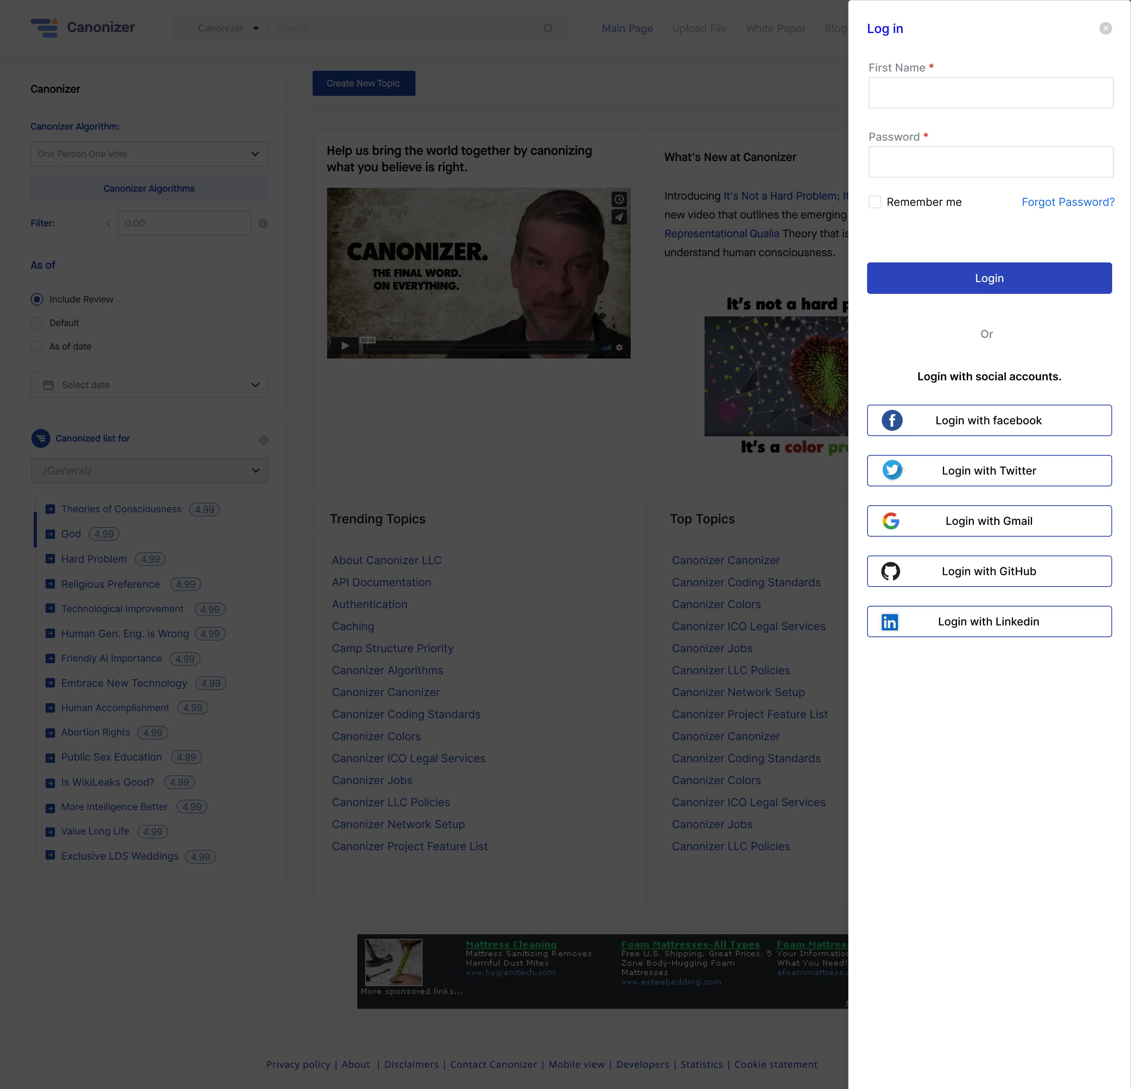Open the It's not a hard problem thumbnail
Viewport: 1131px width, 1089px height.
(x=776, y=376)
